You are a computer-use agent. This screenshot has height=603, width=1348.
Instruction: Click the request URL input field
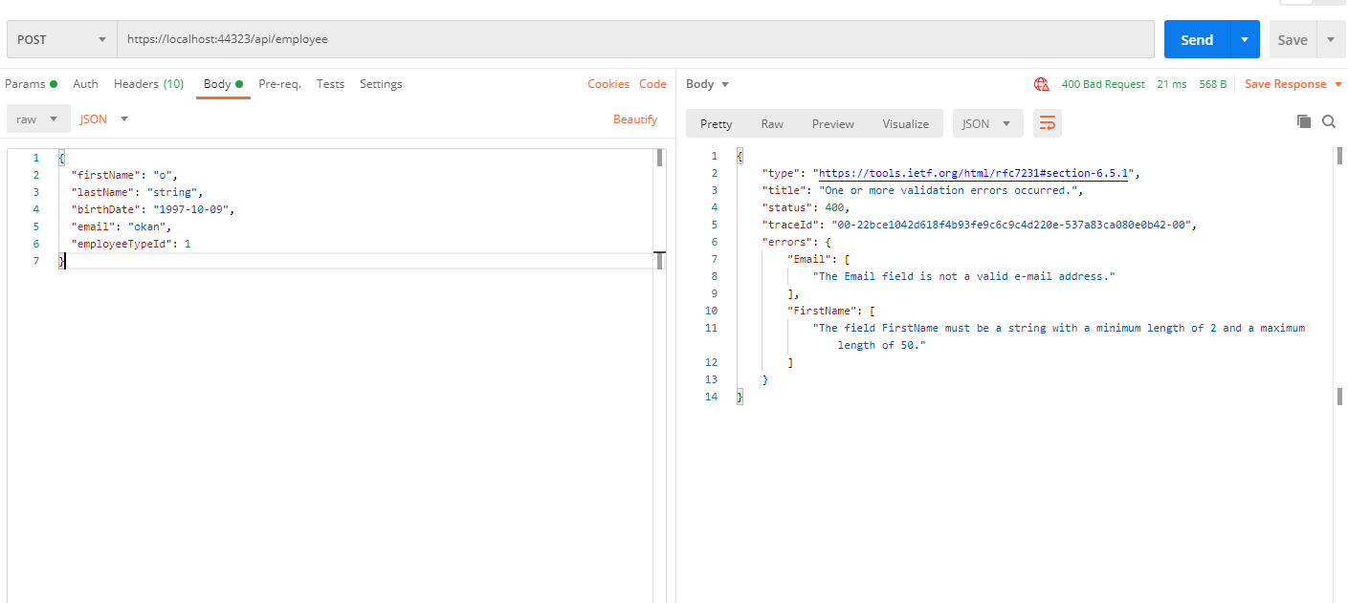(x=635, y=40)
